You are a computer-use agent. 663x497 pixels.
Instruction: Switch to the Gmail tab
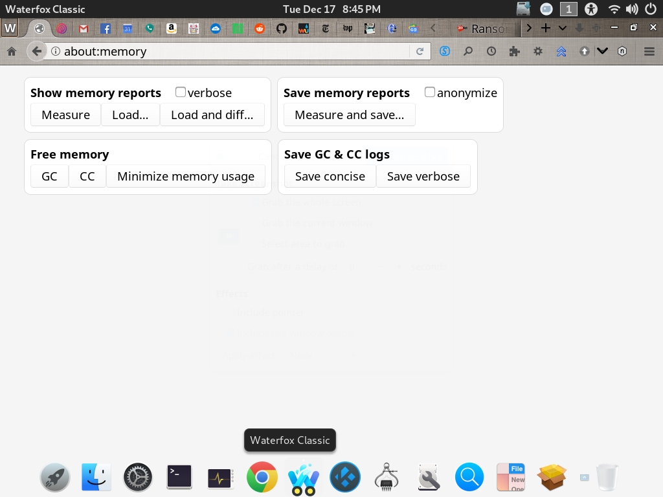pos(83,28)
